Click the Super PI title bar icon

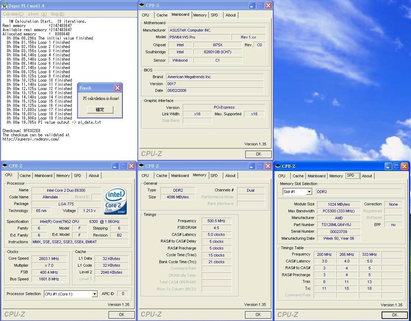pos(5,5)
